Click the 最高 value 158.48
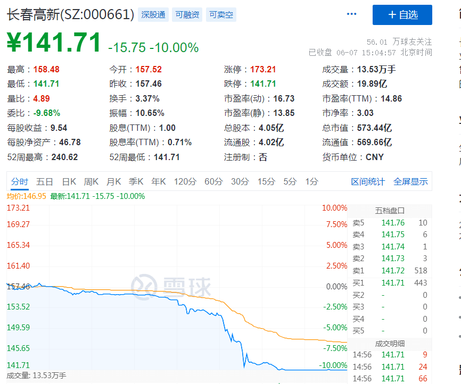 tap(46, 69)
